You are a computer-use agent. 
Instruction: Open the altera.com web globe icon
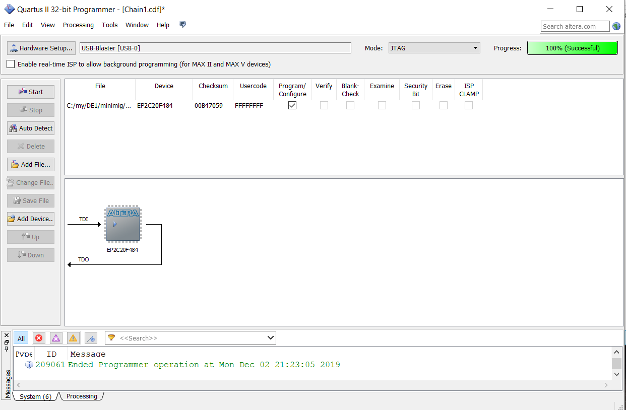coord(616,26)
